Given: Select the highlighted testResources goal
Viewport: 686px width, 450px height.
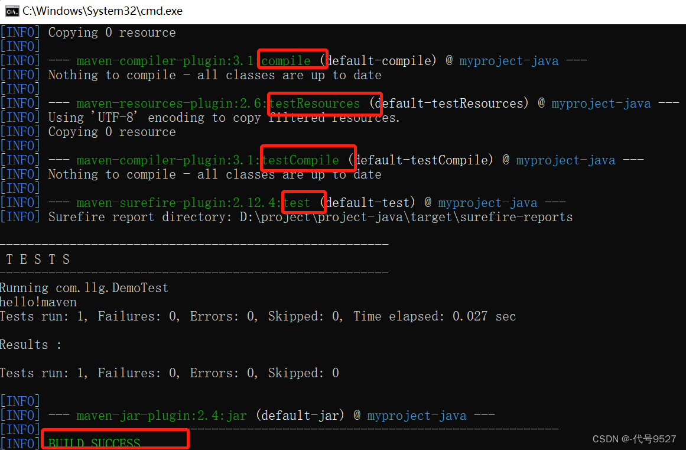Looking at the screenshot, I should (x=314, y=103).
